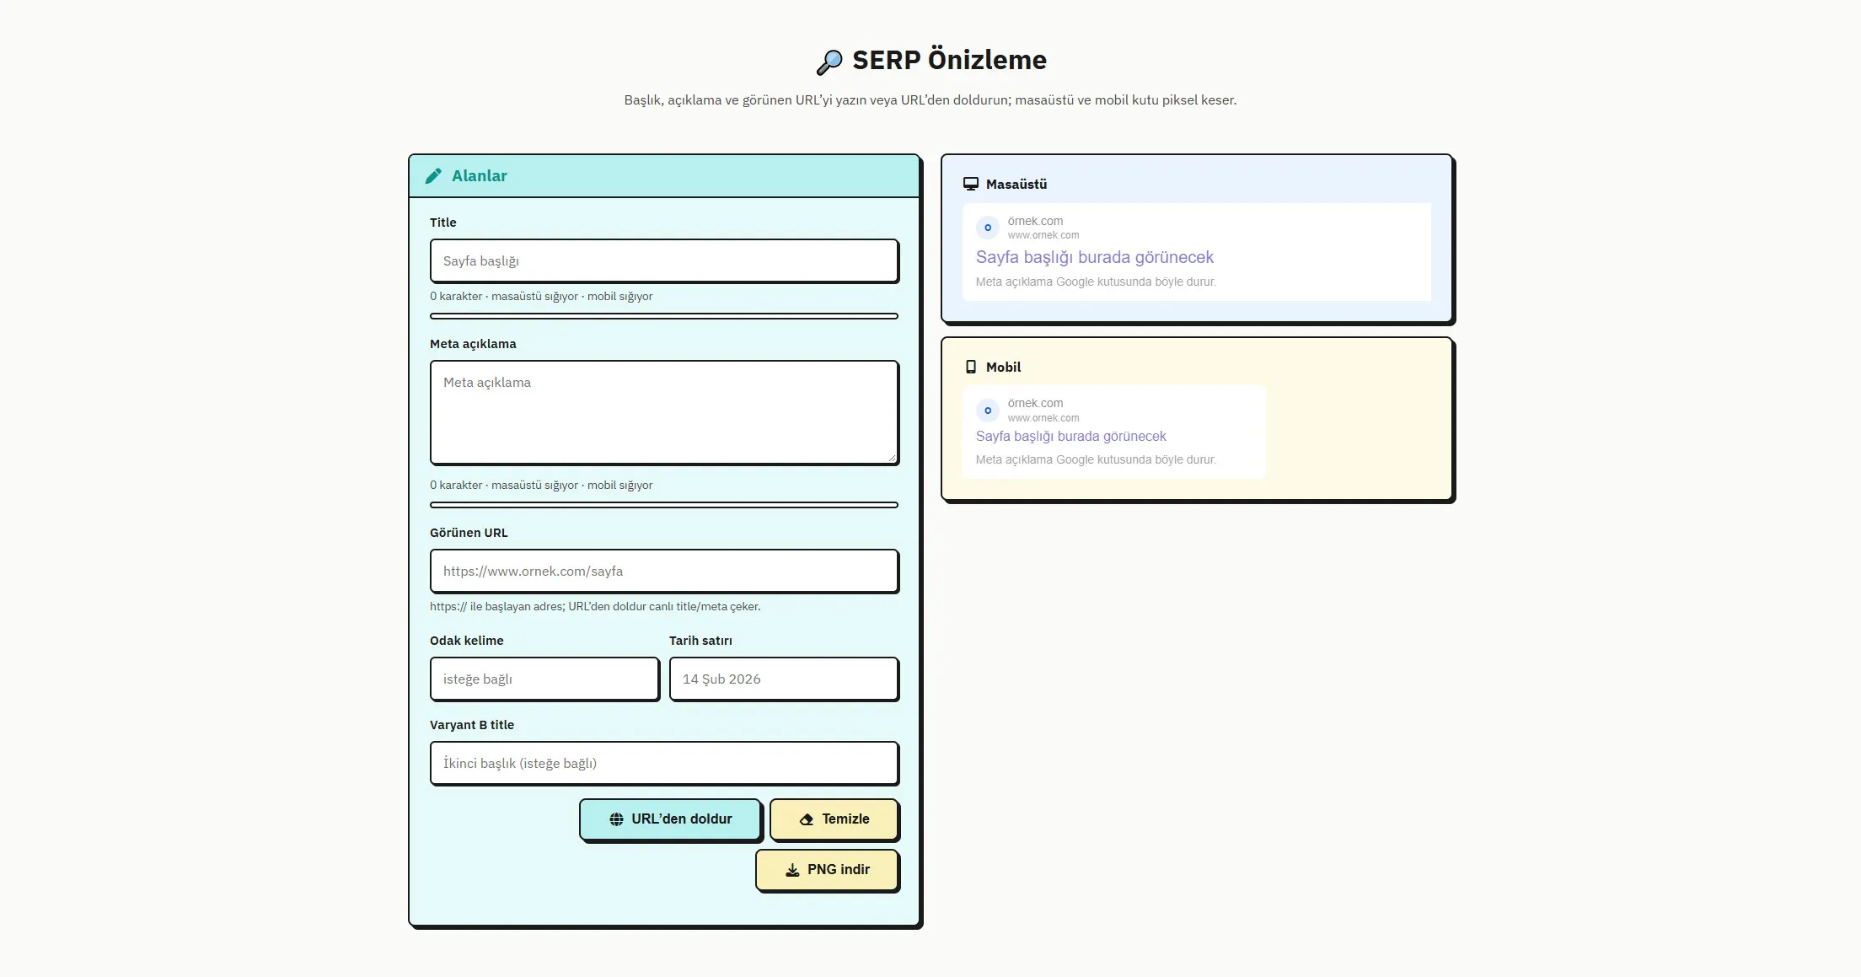This screenshot has width=1861, height=977.
Task: Click the Meta açıklama length progress bar
Action: pyautogui.click(x=664, y=505)
